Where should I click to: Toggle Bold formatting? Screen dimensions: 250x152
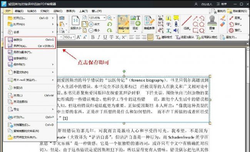pos(93,37)
